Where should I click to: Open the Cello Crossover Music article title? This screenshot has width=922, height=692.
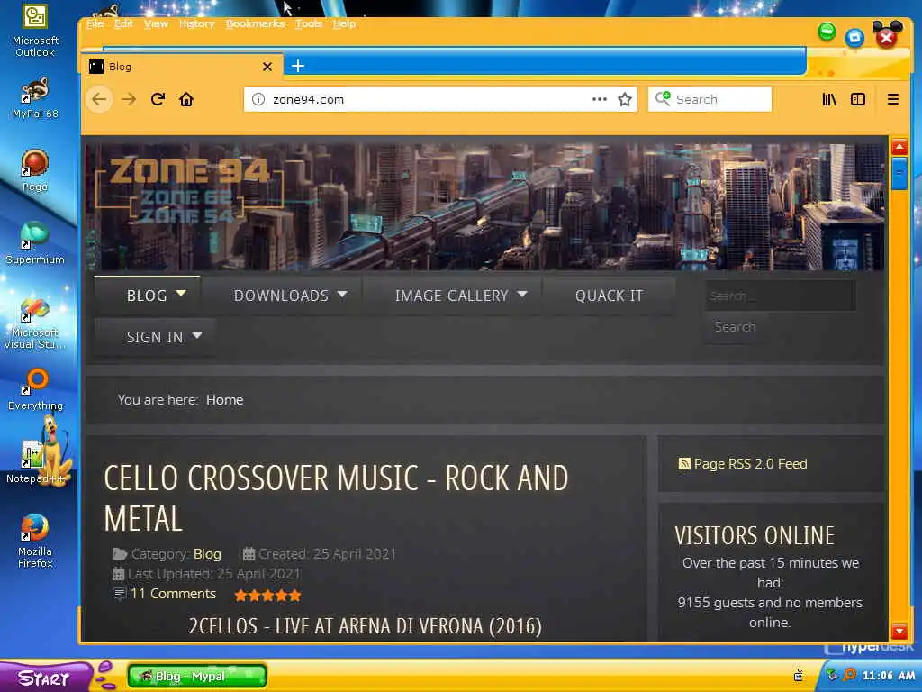pyautogui.click(x=337, y=497)
